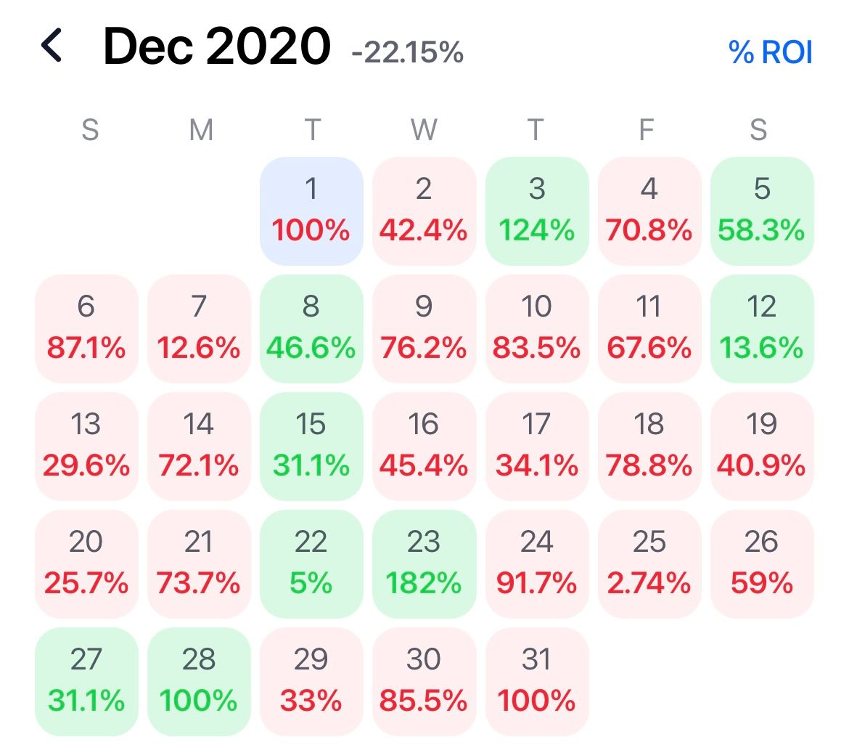Open December 28 green 100% day

tap(199, 681)
